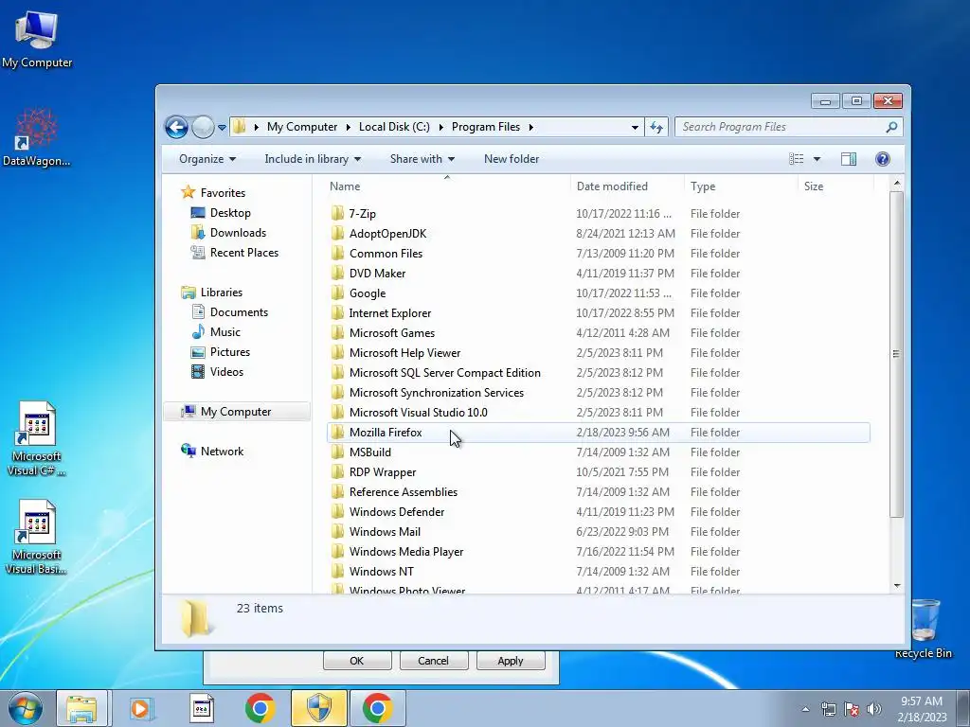Open the Organize menu
The width and height of the screenshot is (970, 727).
(207, 159)
